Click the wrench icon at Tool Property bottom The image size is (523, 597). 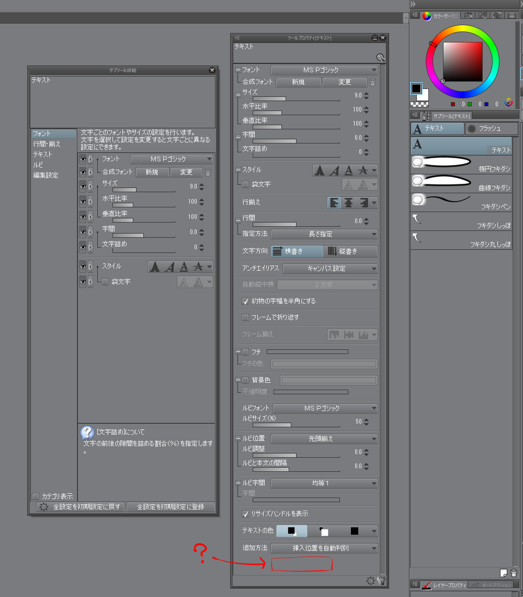[x=381, y=580]
